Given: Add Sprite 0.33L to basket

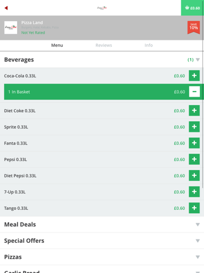Looking at the screenshot, I should [194, 127].
